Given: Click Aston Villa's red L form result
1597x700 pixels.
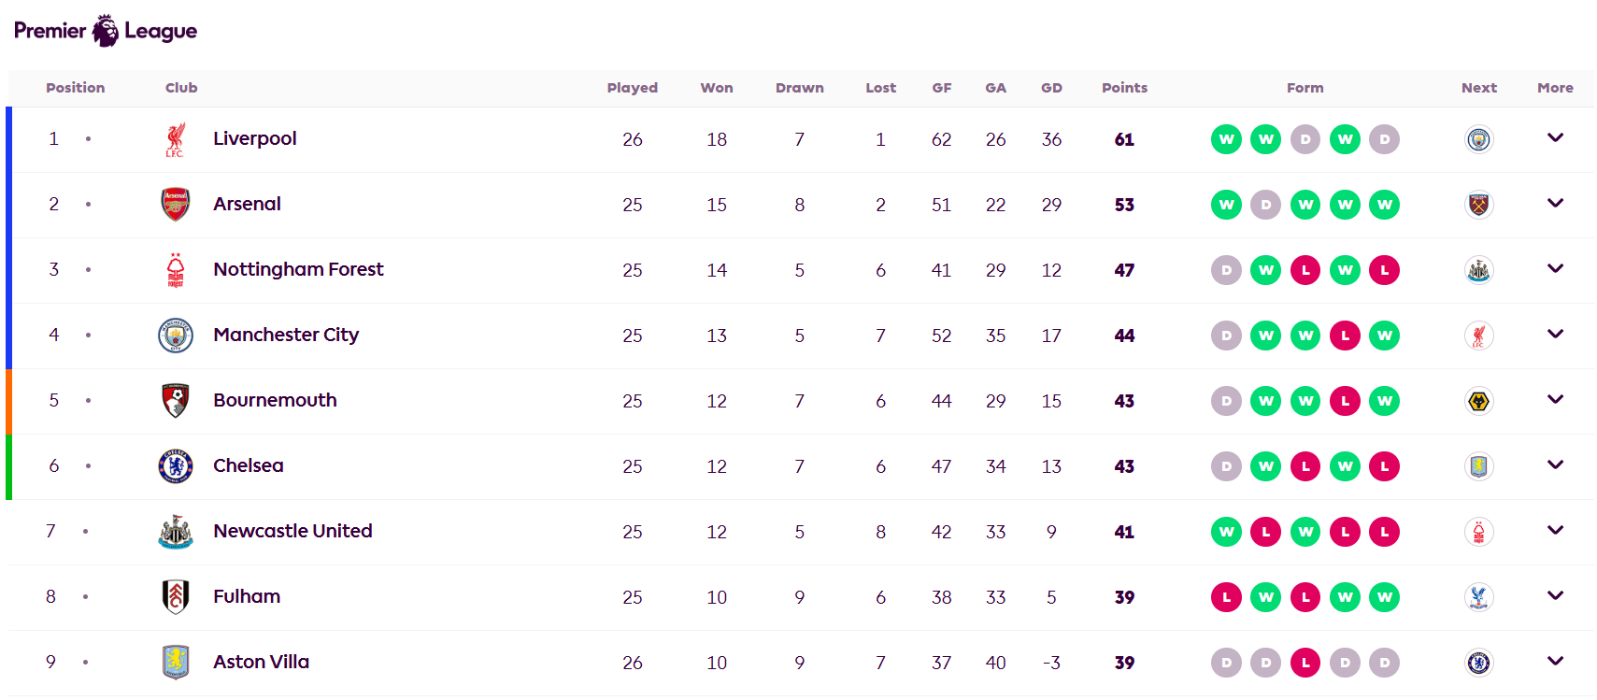Looking at the screenshot, I should (1305, 663).
